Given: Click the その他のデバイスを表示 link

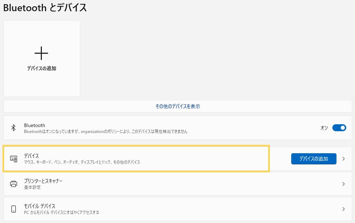Looking at the screenshot, I should [x=177, y=106].
